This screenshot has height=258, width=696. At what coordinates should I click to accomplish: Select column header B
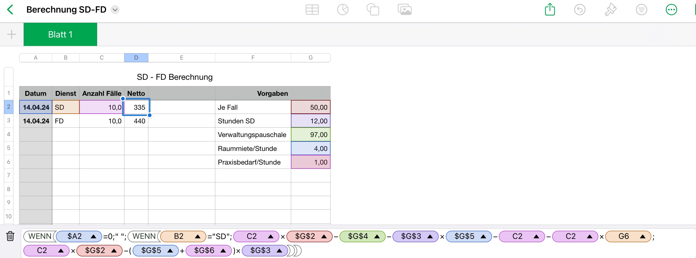[x=66, y=57]
